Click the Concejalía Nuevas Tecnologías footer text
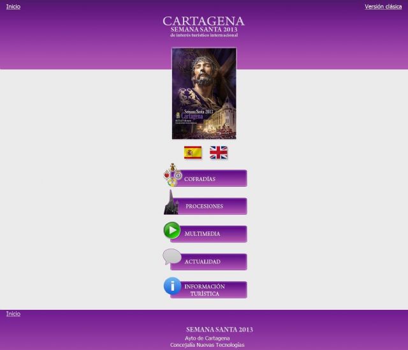Viewport: 408px width, 350px height. [207, 345]
